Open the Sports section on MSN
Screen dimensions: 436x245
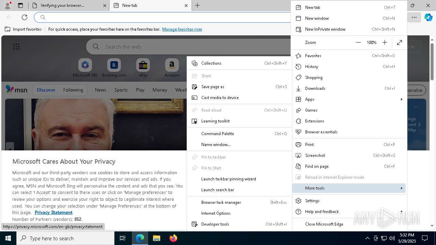pyautogui.click(x=121, y=90)
